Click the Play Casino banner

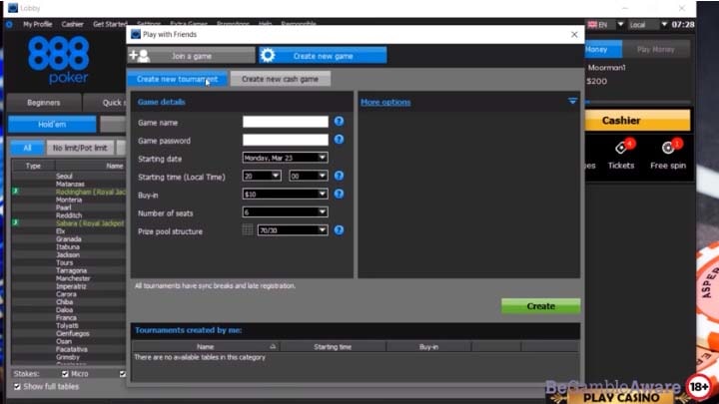click(x=621, y=397)
